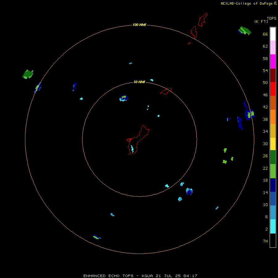
Task: Click the black TH swatch in the legend
Action: [273, 240]
